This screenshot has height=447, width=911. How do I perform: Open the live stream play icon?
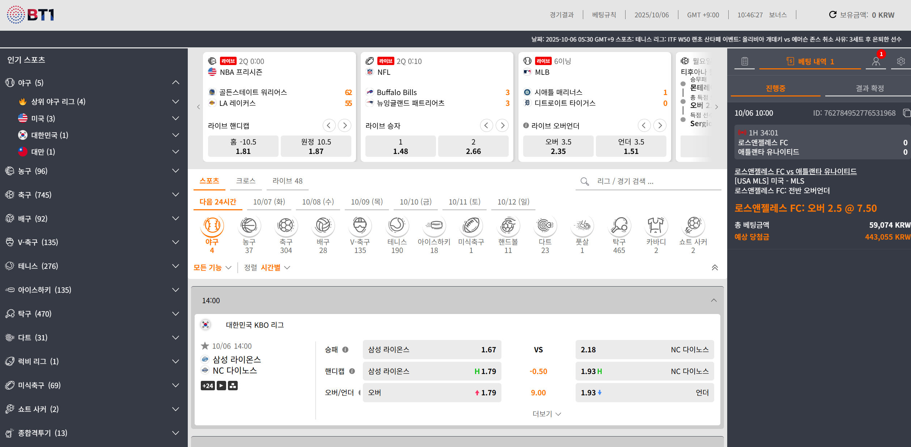pos(221,386)
